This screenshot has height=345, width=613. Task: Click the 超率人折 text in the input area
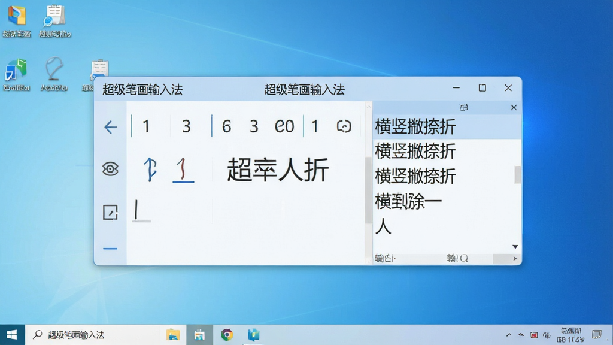click(x=278, y=170)
